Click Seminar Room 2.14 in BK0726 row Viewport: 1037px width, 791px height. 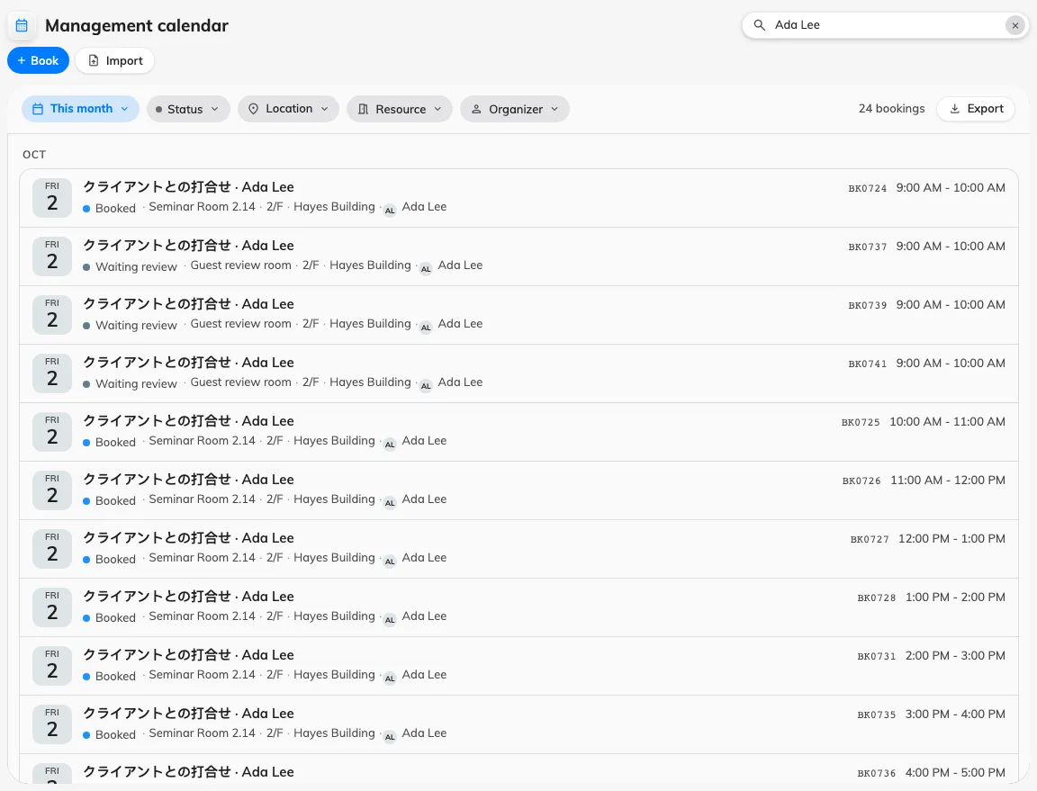click(202, 499)
